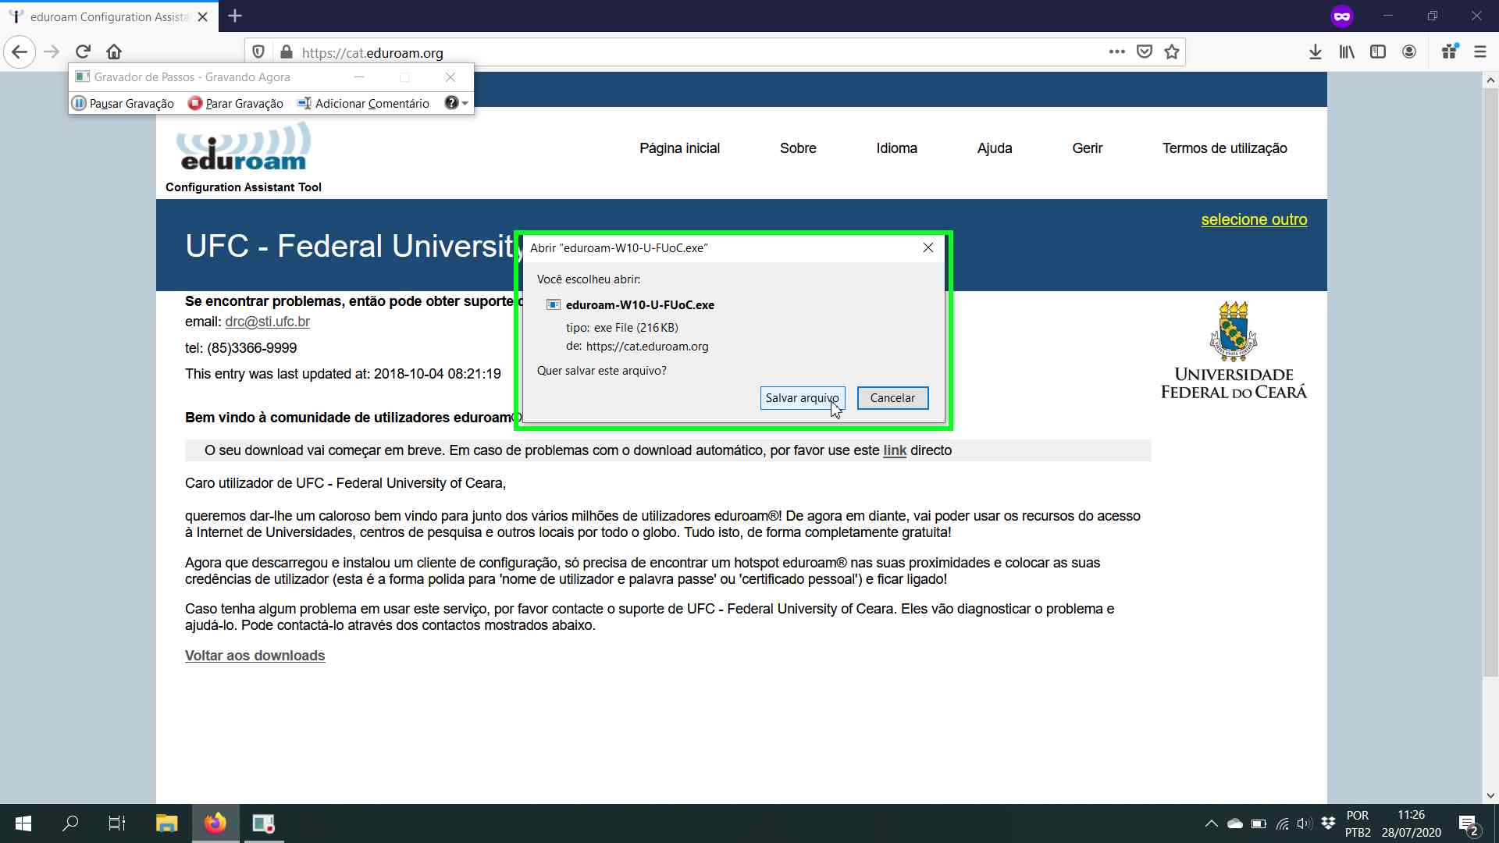Go to Firefox home page icon
The image size is (1499, 843).
coord(114,52)
